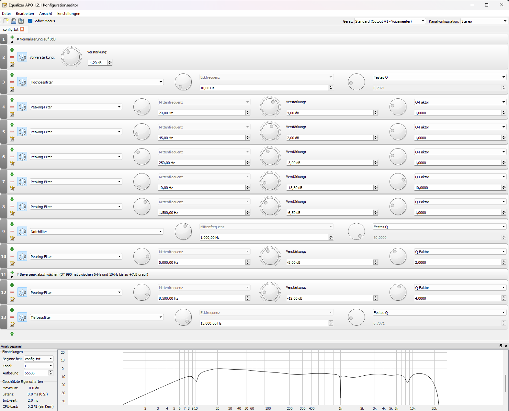The height and width of the screenshot is (411, 509).
Task: Toggle power of the 8.500,00 Hz filter
Action: coord(22,293)
